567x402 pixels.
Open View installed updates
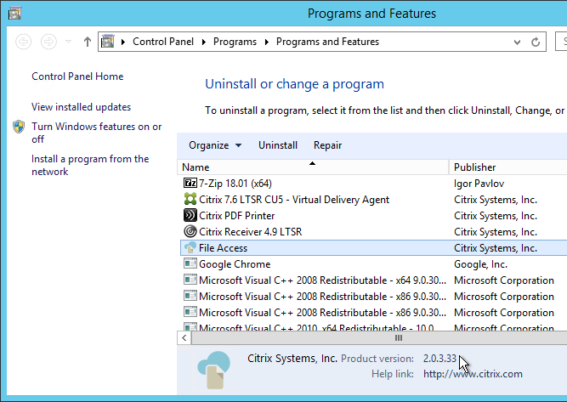[x=81, y=107]
